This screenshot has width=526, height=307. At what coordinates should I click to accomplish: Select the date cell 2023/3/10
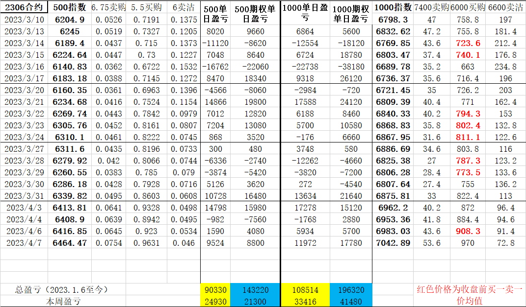click(x=24, y=20)
